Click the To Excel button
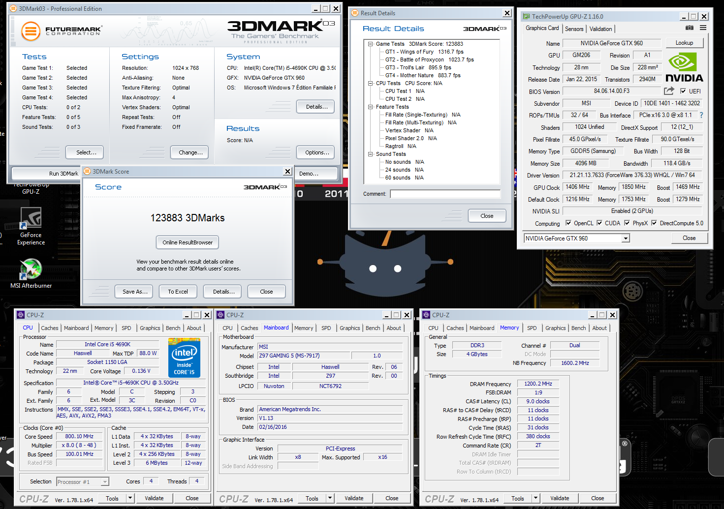The width and height of the screenshot is (724, 509). pyautogui.click(x=178, y=292)
